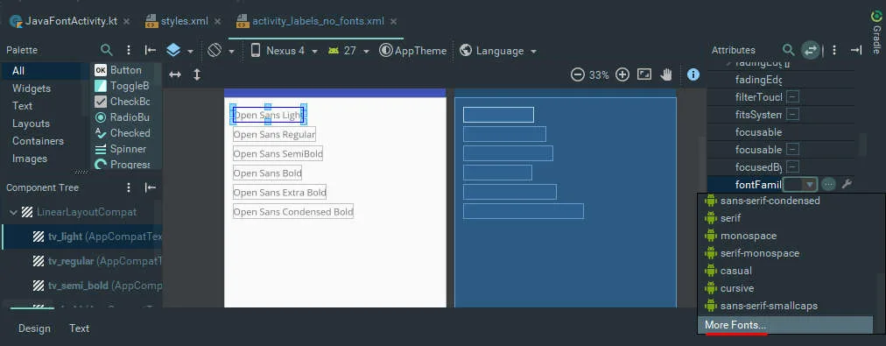Collapse the LinearLayoutCompat tree node
The image size is (886, 346).
[x=13, y=212]
